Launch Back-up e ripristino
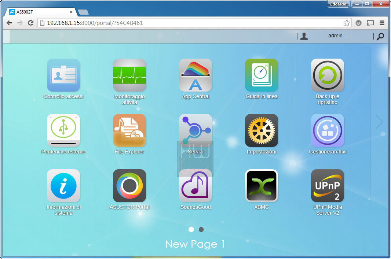Image resolution: width=391 pixels, height=259 pixels. pyautogui.click(x=328, y=75)
